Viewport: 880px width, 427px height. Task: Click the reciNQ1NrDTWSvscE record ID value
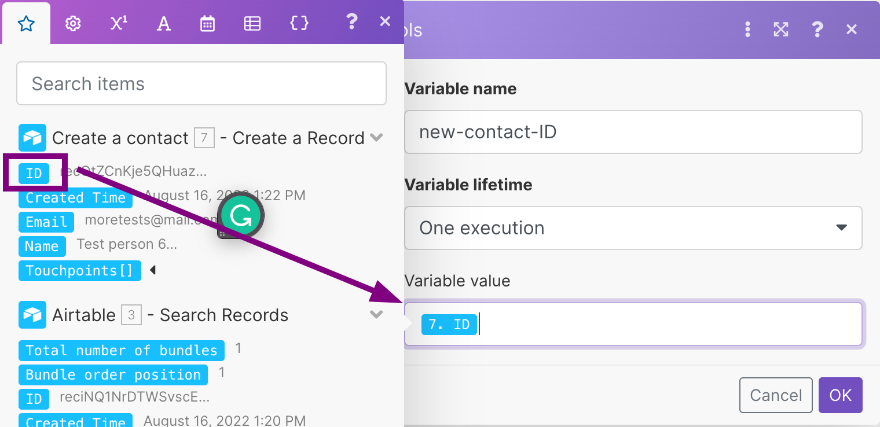tap(134, 397)
